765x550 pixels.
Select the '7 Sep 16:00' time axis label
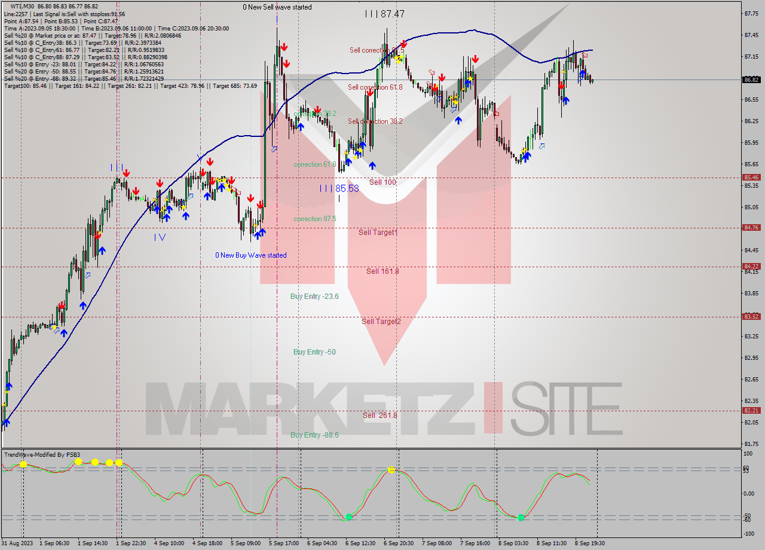(x=475, y=543)
